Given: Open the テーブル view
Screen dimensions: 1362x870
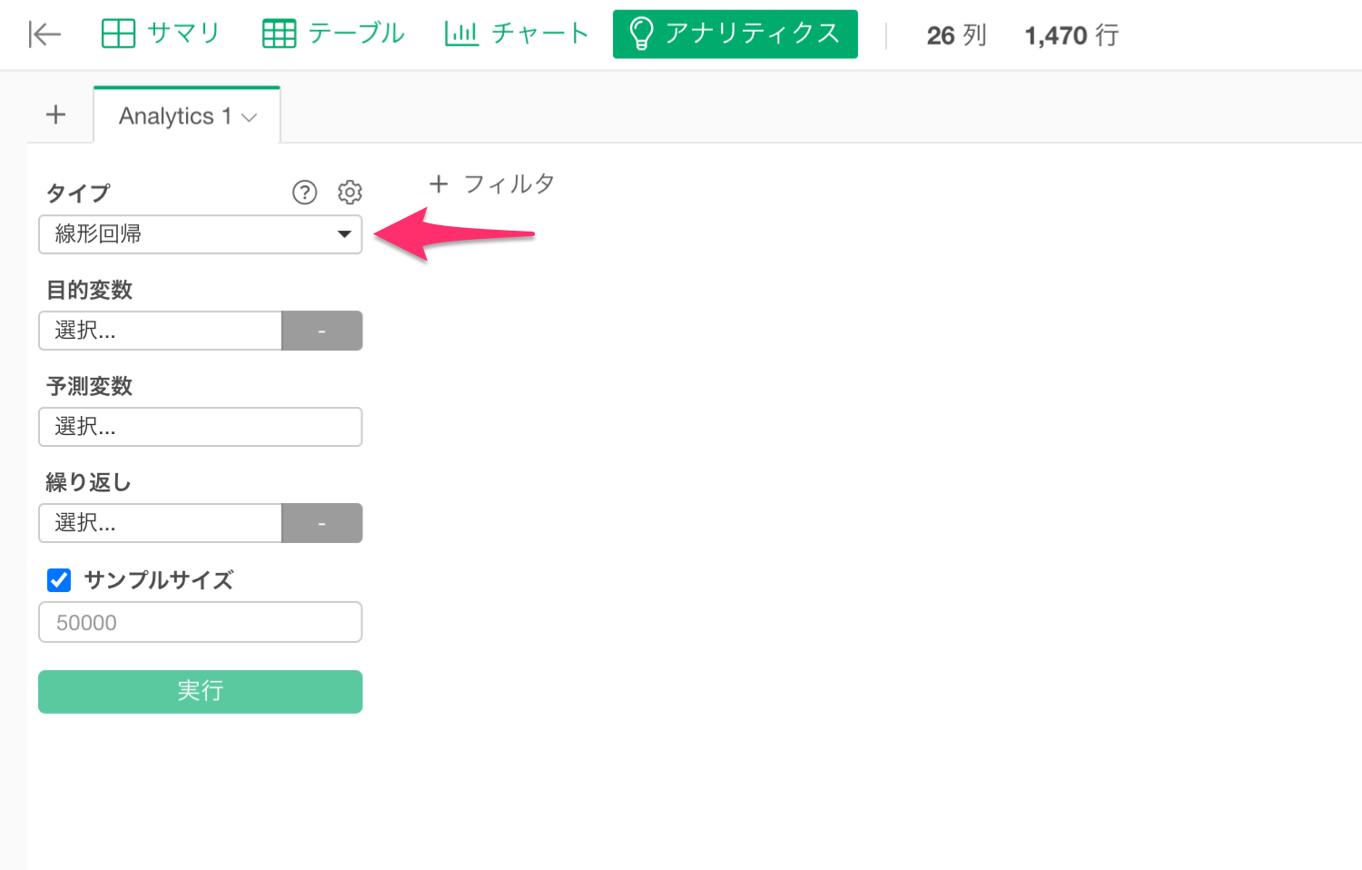Looking at the screenshot, I should pos(333,34).
